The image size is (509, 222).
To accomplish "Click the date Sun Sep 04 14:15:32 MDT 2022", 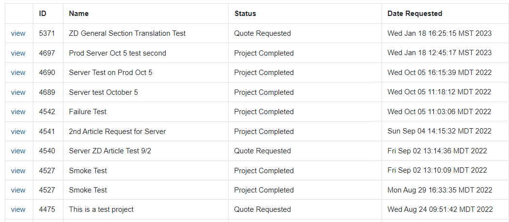I will 439,132.
